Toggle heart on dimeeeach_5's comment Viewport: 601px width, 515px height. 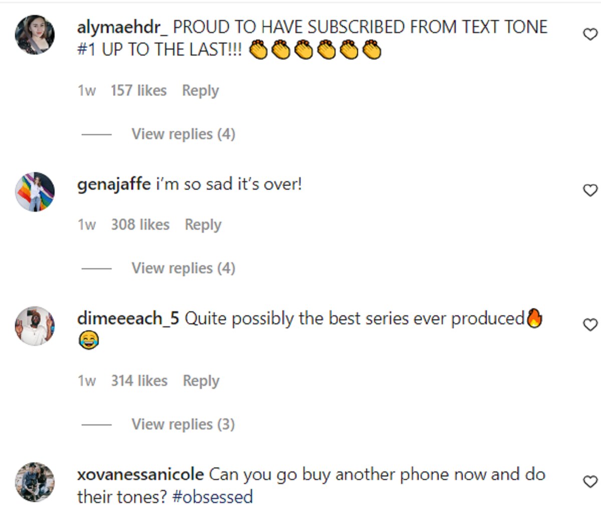click(x=590, y=325)
